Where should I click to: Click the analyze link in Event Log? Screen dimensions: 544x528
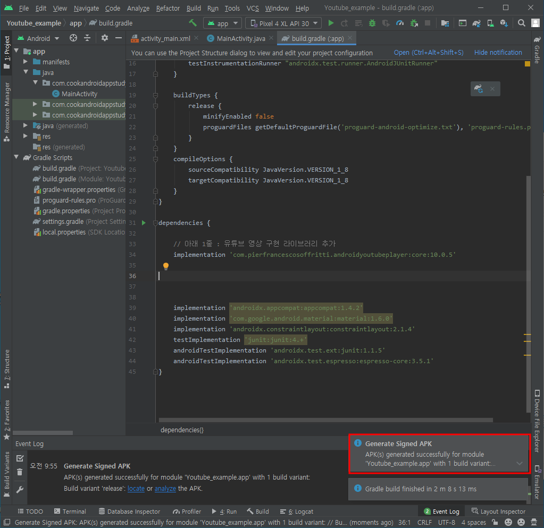tap(165, 489)
